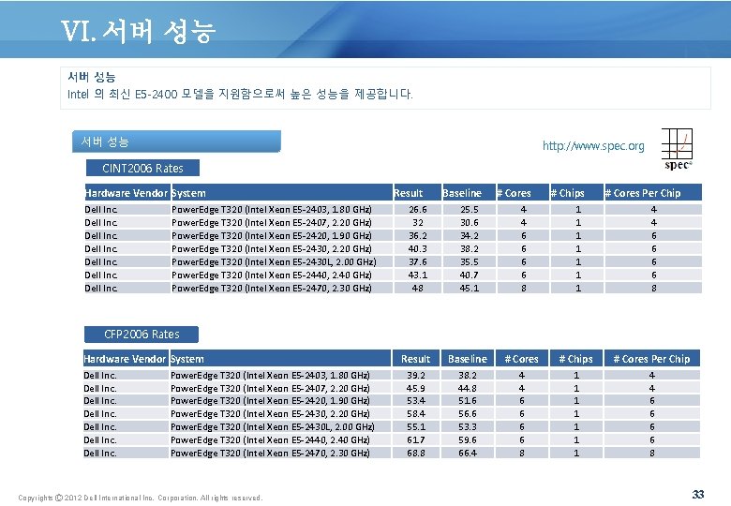
Task: Click page number 33
Action: (x=698, y=495)
